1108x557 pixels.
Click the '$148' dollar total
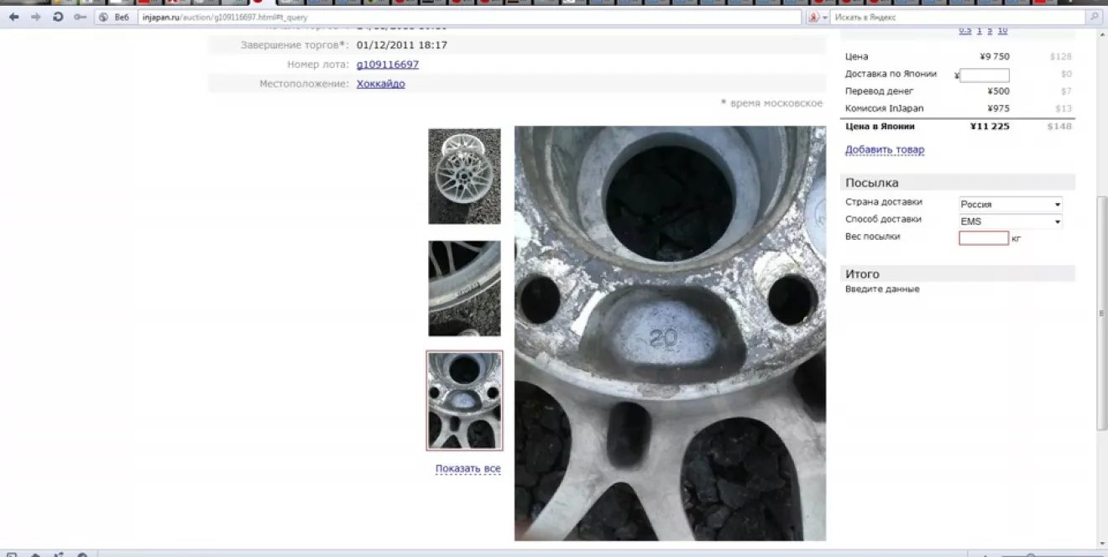pos(1060,127)
